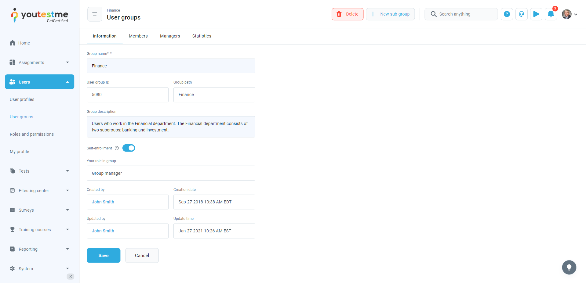Screen dimensions: 586x283
Task: Open the help question mark icon
Action: [x=507, y=14]
